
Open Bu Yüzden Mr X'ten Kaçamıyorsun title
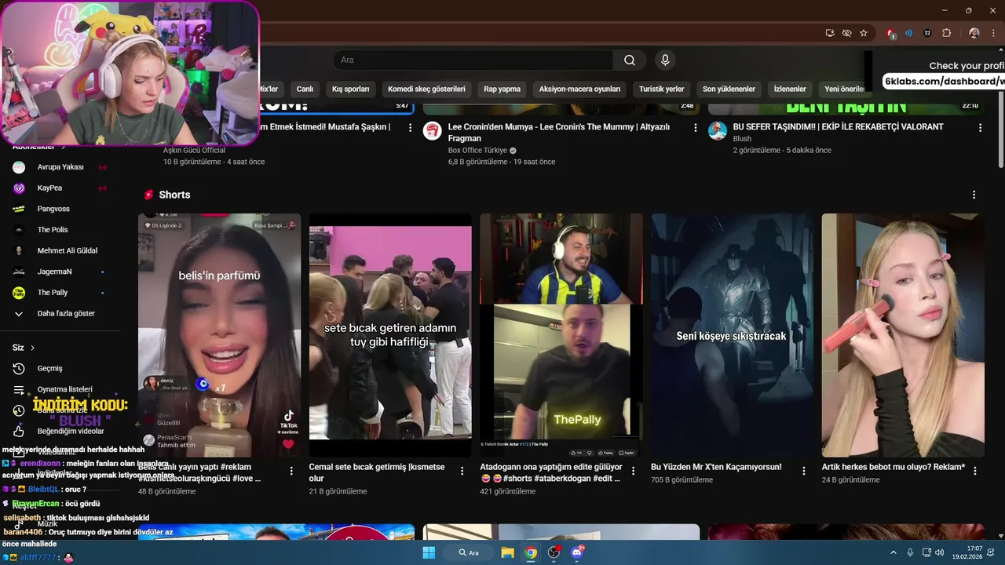(716, 467)
